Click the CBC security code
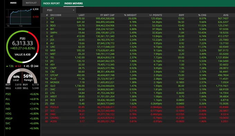Image resolution: width=235 pixels, height=136 pixels. (x=53, y=72)
